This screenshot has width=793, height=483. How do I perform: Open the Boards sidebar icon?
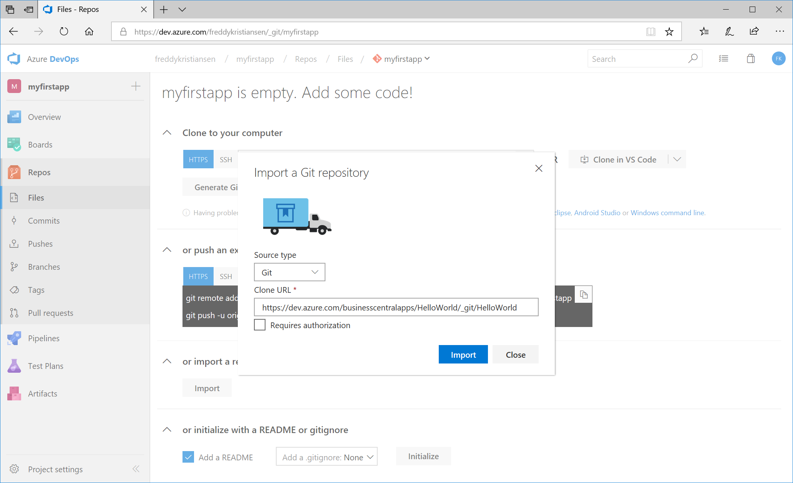(x=14, y=144)
